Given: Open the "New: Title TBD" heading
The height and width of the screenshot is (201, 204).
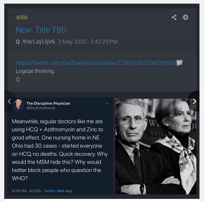Looking at the screenshot, I should pos(41,30).
